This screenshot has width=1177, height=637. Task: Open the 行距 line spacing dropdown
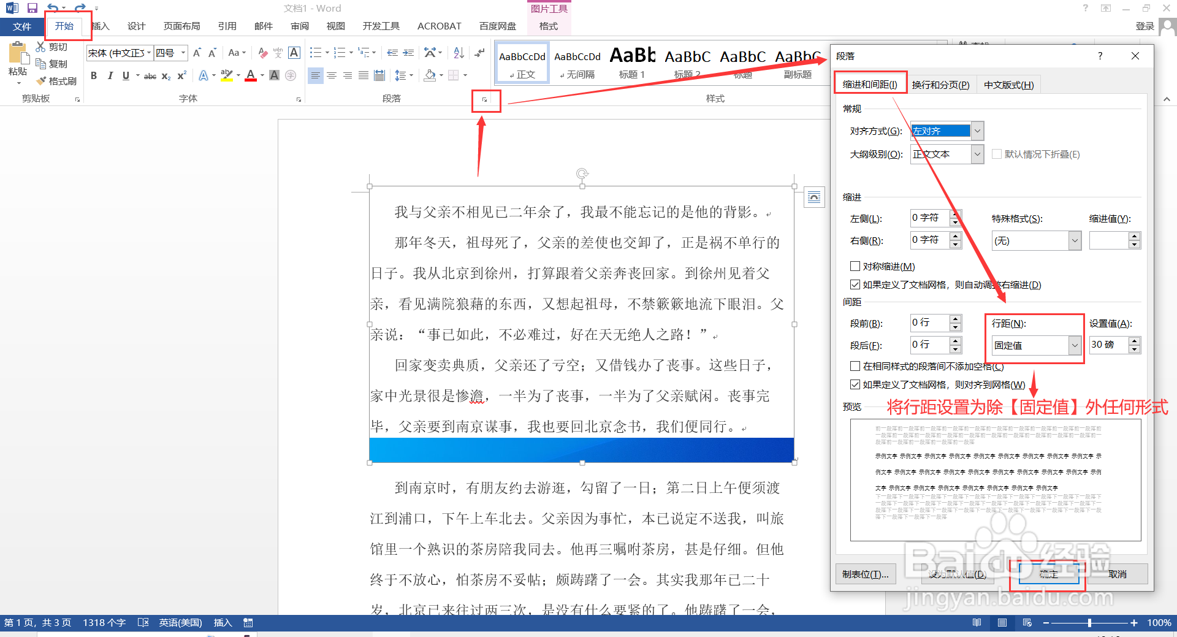1075,345
